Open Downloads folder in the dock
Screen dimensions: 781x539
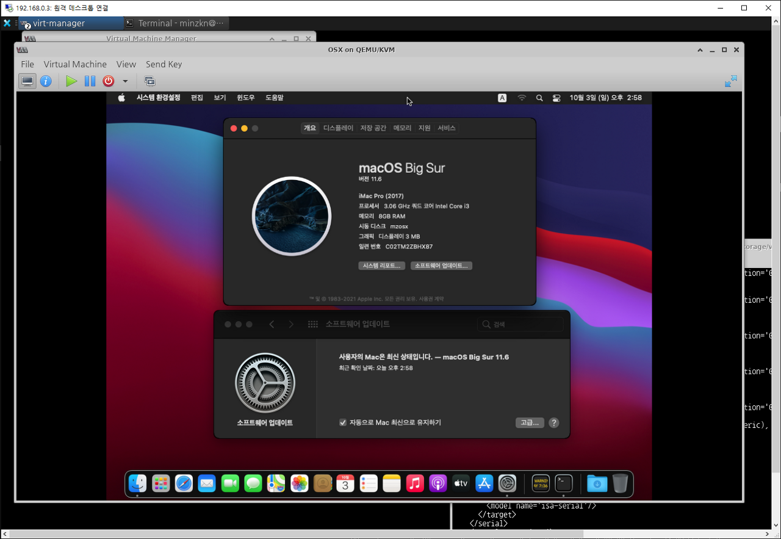597,483
